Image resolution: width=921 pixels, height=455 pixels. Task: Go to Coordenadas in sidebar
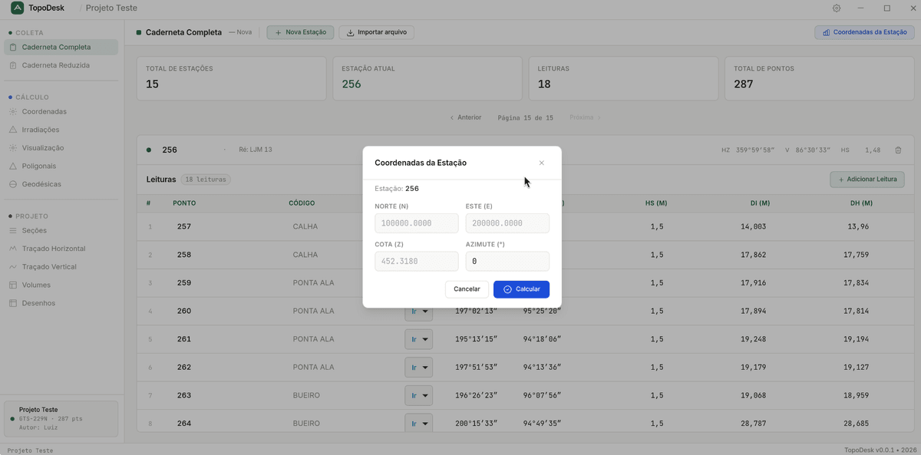[x=61, y=112]
